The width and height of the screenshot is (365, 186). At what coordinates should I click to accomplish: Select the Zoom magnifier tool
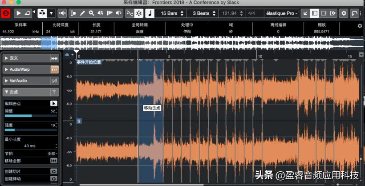click(91, 13)
